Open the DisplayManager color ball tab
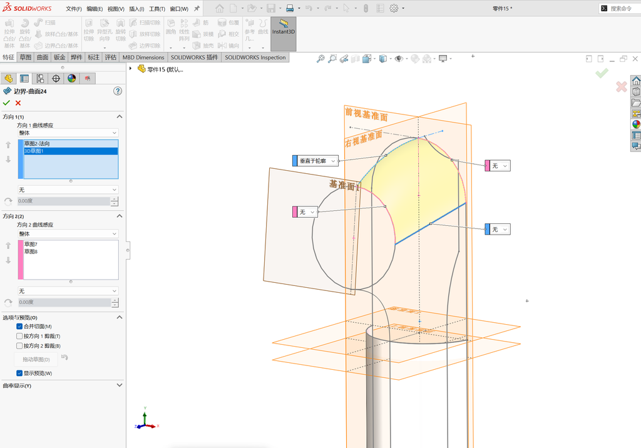The width and height of the screenshot is (641, 448). (x=72, y=78)
